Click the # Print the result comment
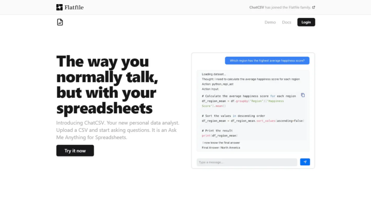 click(217, 131)
